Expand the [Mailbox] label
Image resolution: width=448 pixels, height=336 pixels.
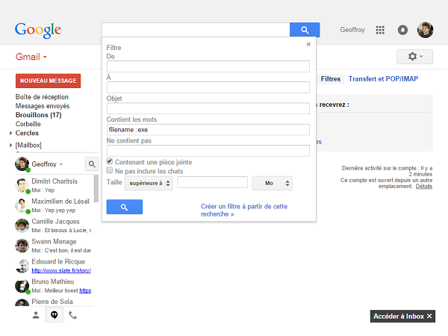[11, 145]
